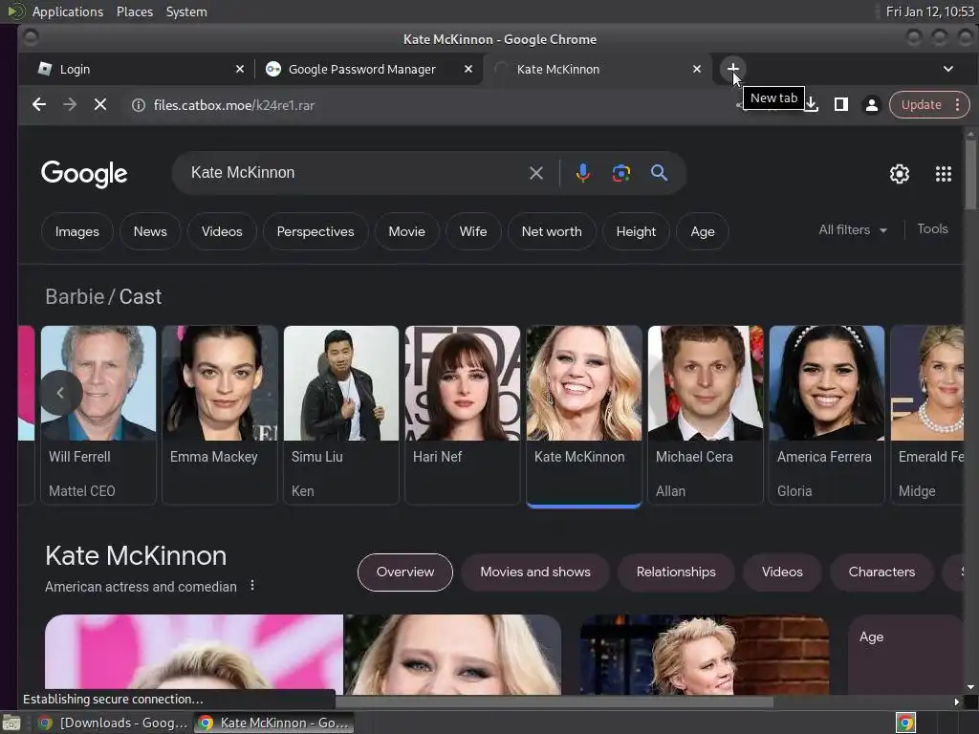Switch to Downloads taskbar window
This screenshot has height=734, width=979.
(x=113, y=723)
